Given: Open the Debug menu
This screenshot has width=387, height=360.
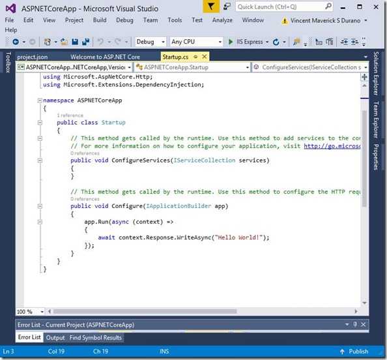Looking at the screenshot, I should click(x=124, y=20).
